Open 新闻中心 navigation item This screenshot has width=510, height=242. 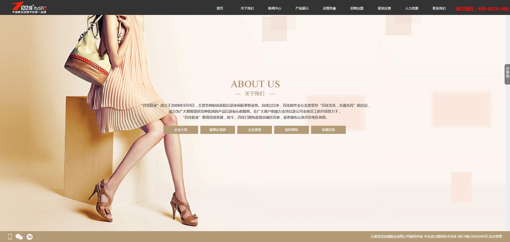point(275,8)
